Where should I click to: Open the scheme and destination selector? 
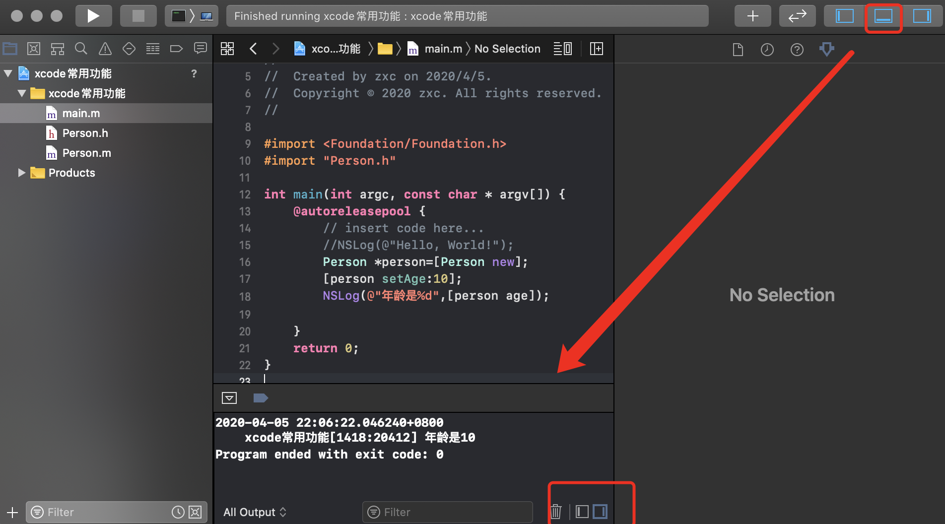click(192, 16)
